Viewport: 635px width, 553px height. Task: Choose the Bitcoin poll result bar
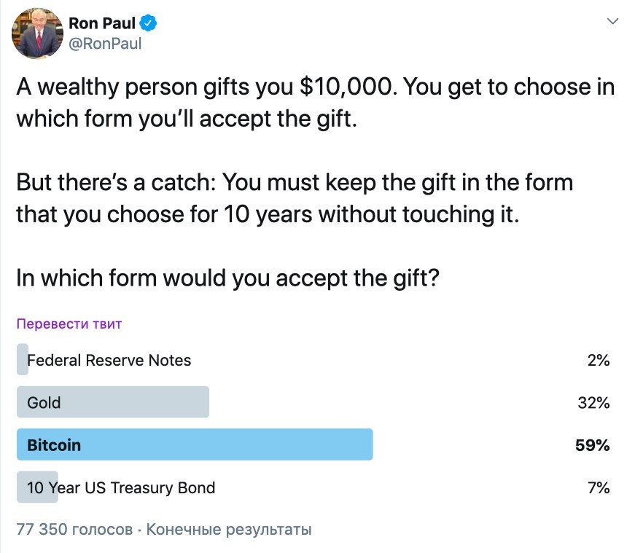[195, 444]
